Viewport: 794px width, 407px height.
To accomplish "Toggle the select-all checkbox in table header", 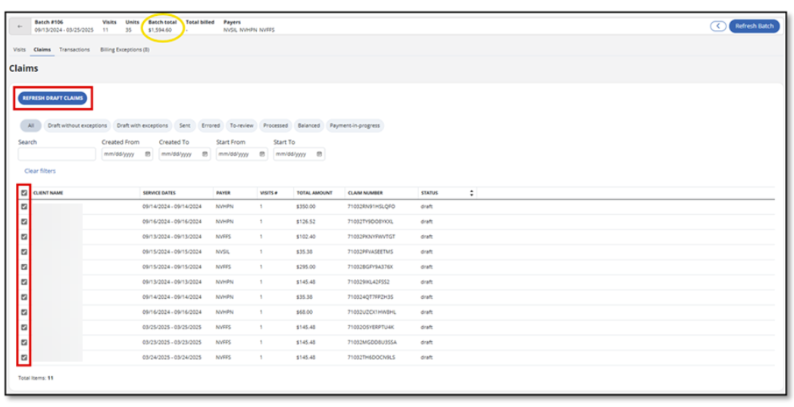I will click(24, 193).
